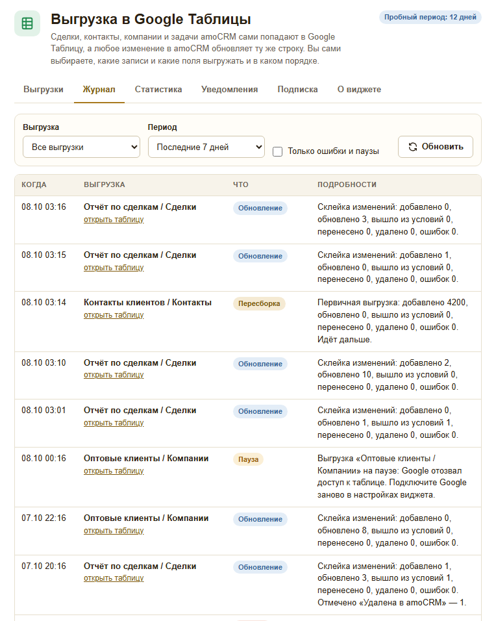Click Оптовые клиенты / Компании name at 22:16

point(146,518)
